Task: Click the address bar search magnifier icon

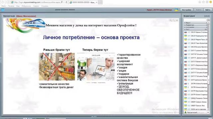Action: (x=62, y=2)
